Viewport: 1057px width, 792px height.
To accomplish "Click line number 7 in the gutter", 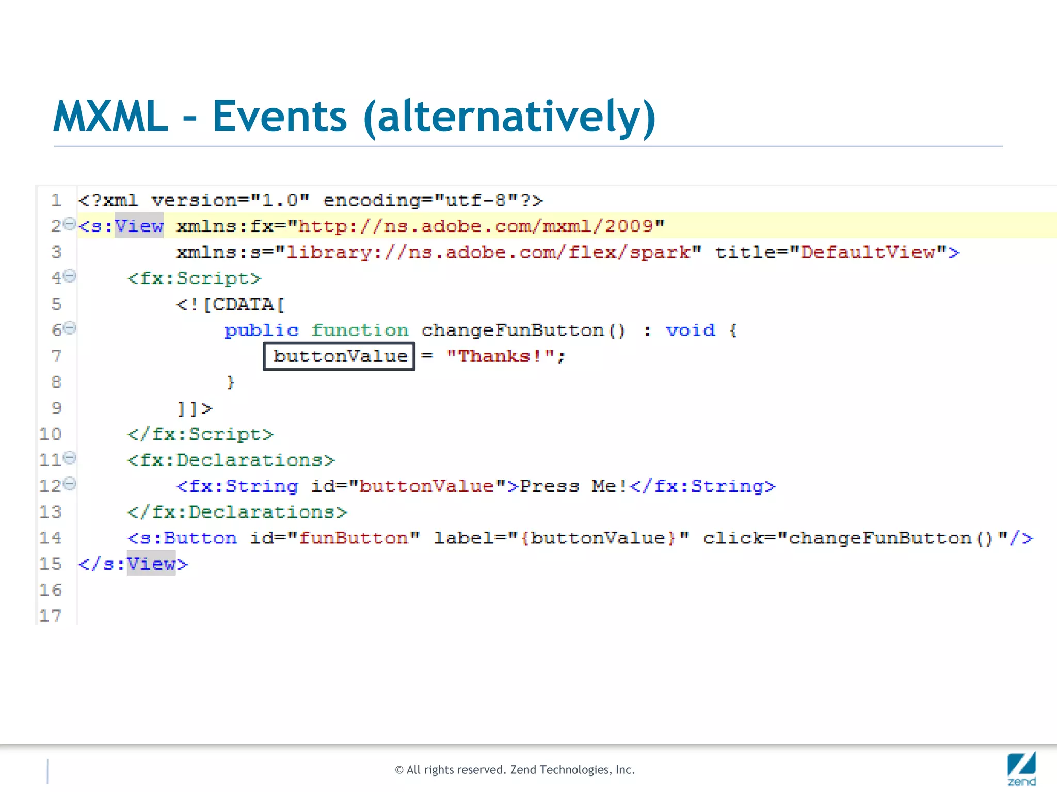I will (x=56, y=356).
